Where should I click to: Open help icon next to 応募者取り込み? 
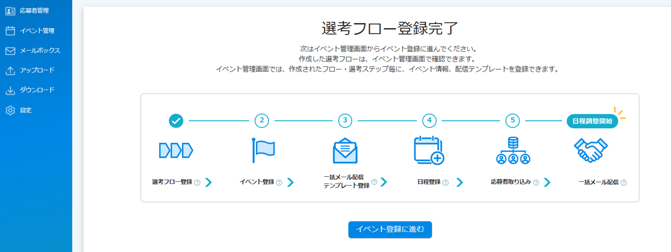point(536,182)
